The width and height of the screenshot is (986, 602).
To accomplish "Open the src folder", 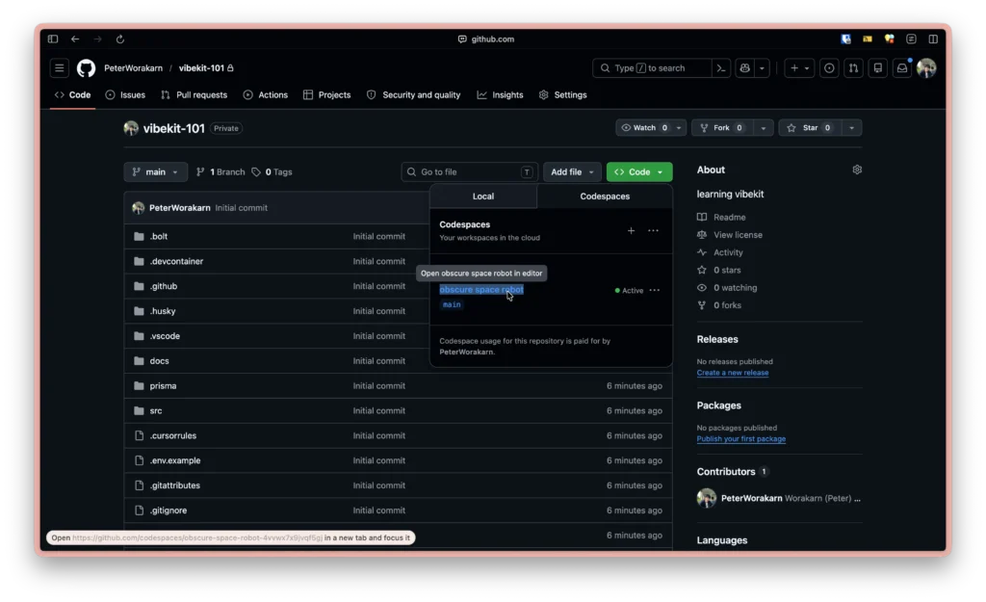I will (155, 410).
